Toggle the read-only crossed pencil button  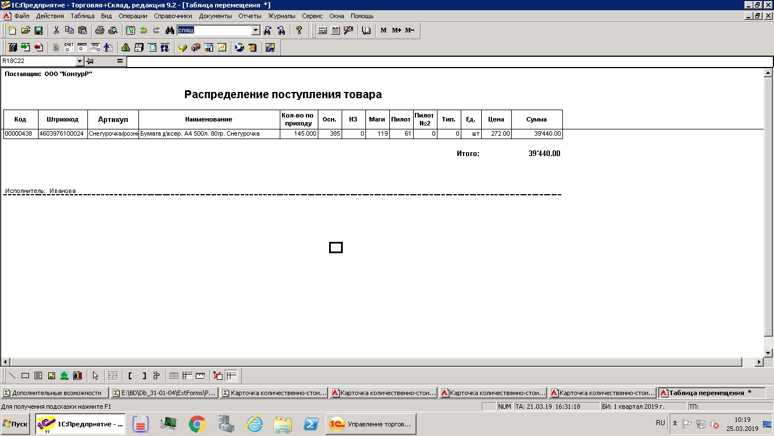(218, 375)
